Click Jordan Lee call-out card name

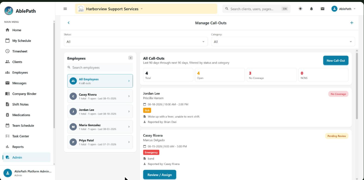point(151,93)
